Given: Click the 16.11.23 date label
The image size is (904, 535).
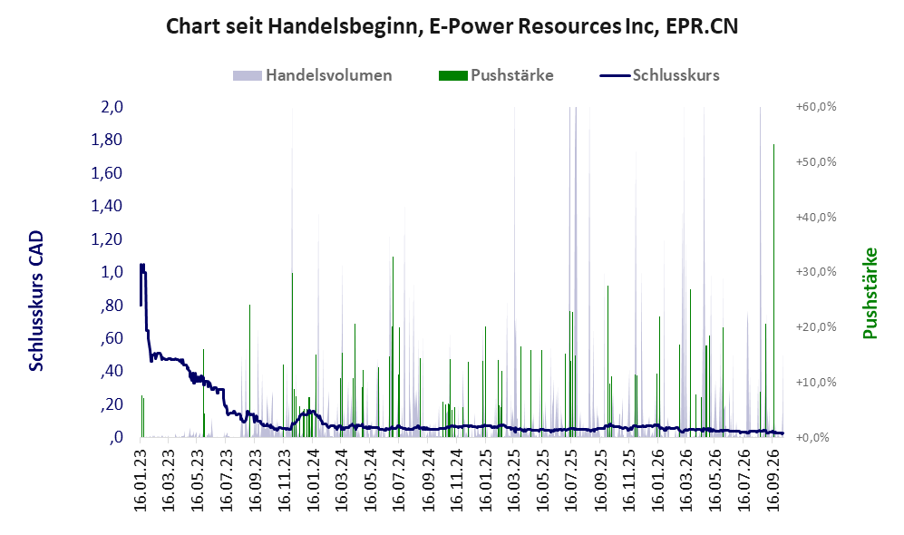Looking at the screenshot, I should 284,480.
